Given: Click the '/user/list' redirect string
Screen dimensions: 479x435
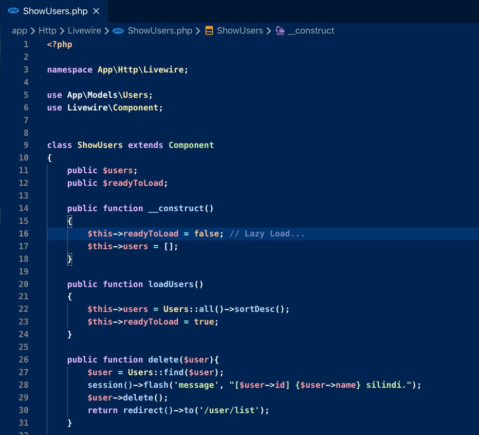Looking at the screenshot, I should pyautogui.click(x=229, y=411).
